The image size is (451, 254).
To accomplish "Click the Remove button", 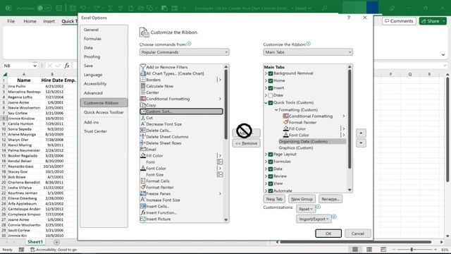I will (x=246, y=143).
